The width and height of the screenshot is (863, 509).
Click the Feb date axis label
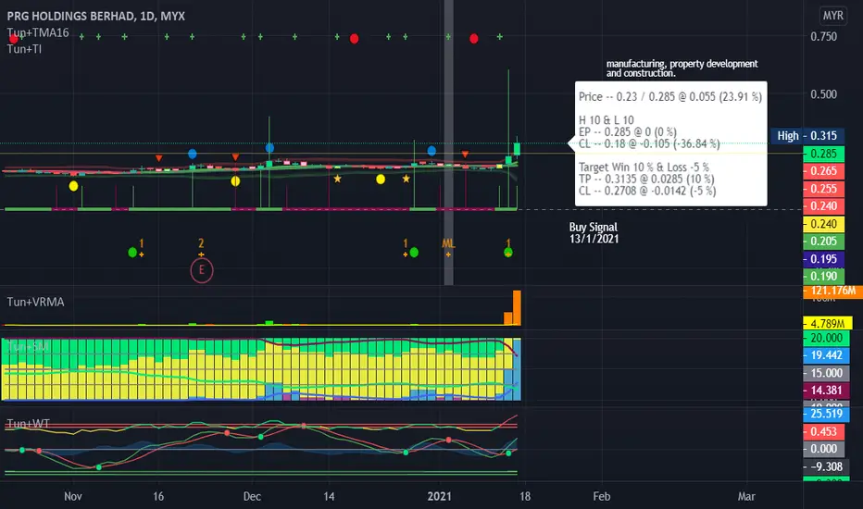click(x=602, y=496)
